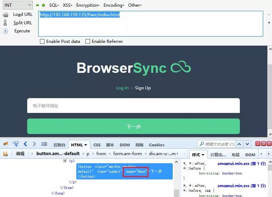Viewport: 272px width, 197px height.
Task: Open the INT type dropdown
Action: (18, 5)
